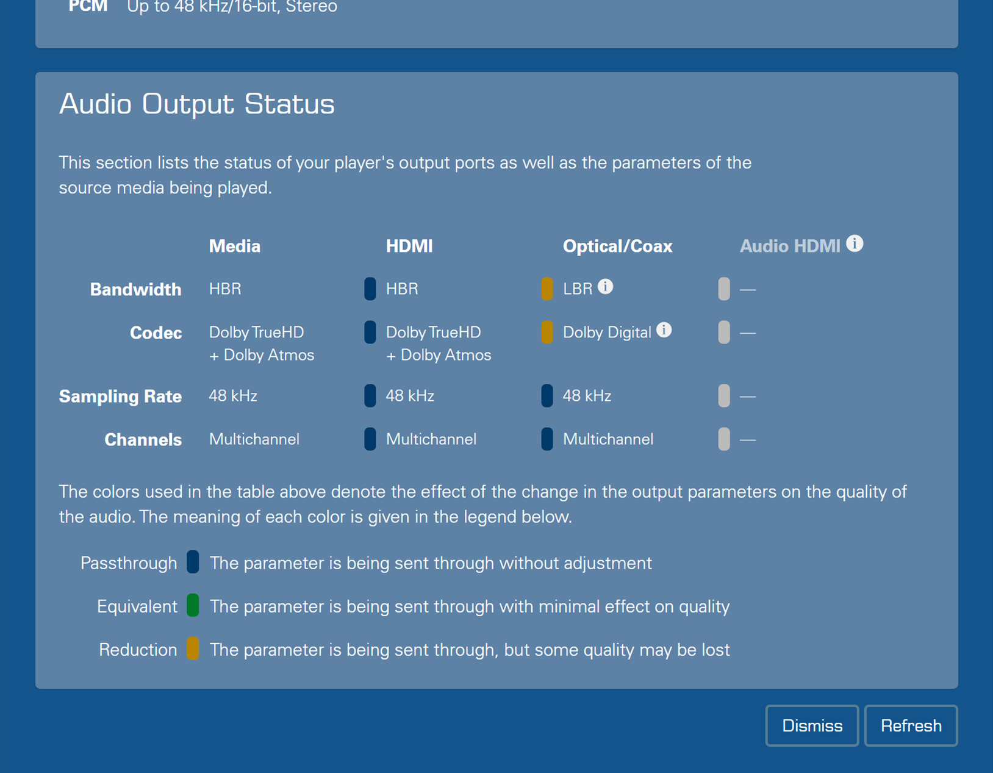
Task: Click the Media column header
Action: click(235, 246)
